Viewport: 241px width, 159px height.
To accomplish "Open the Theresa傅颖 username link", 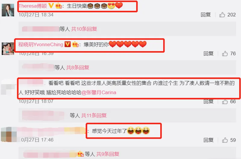I will tap(33, 6).
